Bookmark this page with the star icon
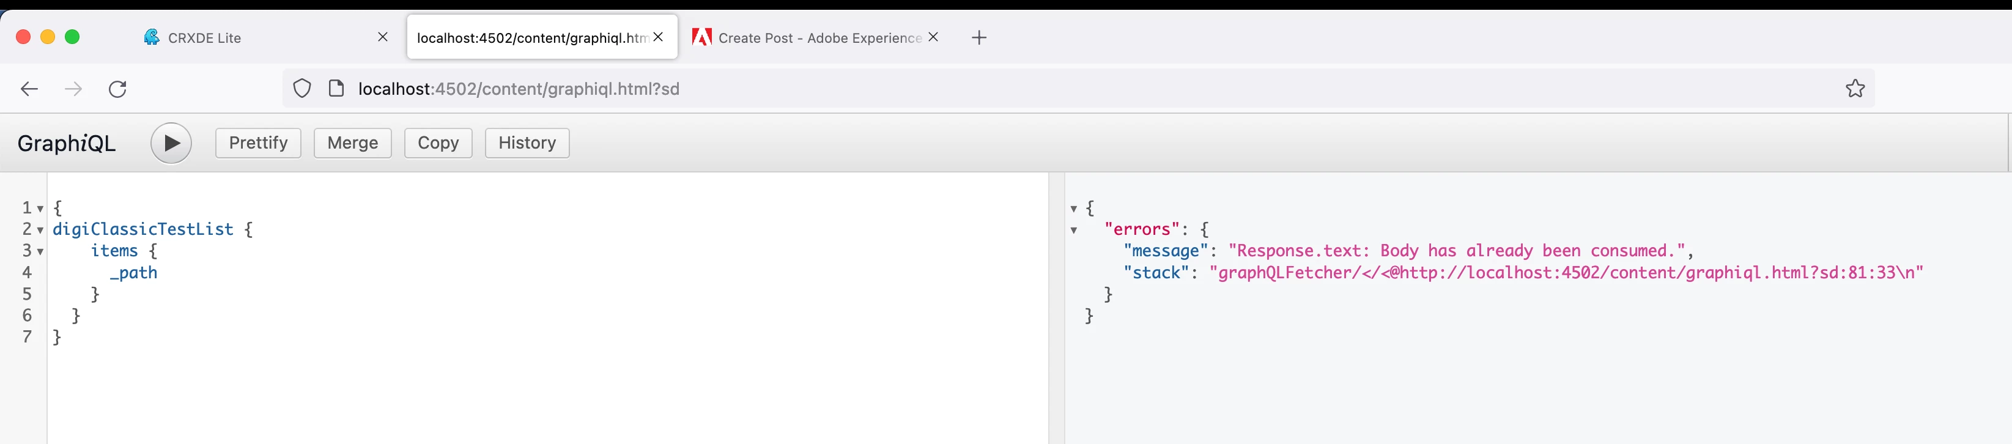The height and width of the screenshot is (444, 2012). (1855, 88)
